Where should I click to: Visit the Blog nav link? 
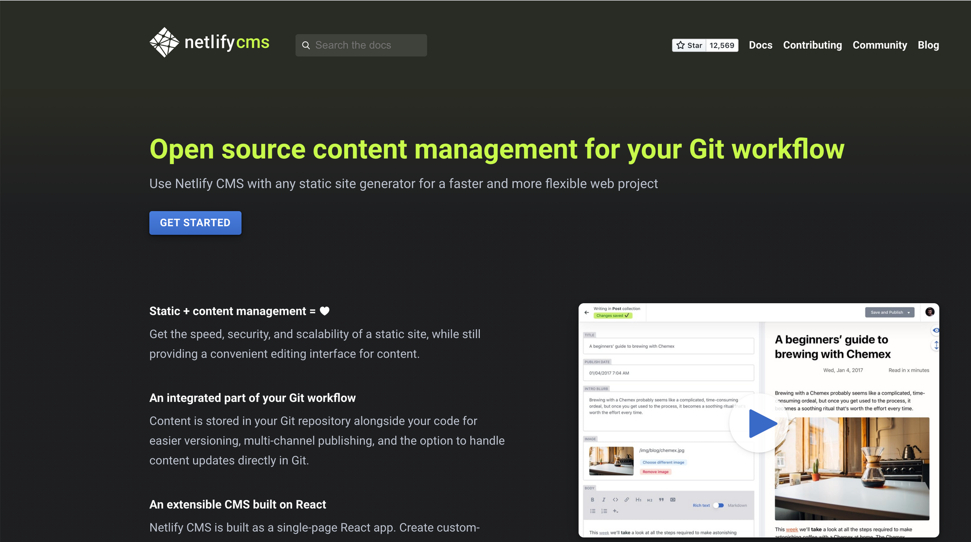(928, 45)
